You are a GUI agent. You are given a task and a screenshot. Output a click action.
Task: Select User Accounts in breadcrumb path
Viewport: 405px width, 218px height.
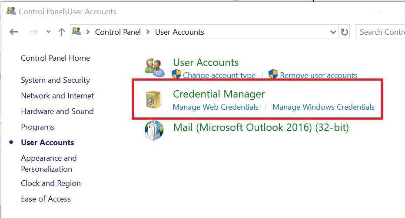point(179,32)
